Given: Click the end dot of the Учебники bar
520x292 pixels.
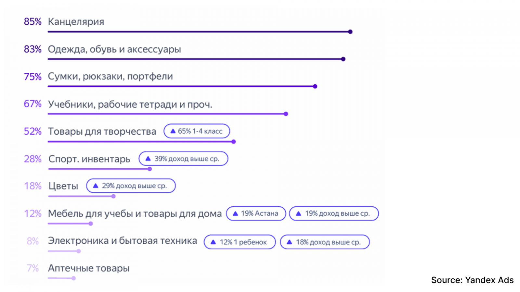Looking at the screenshot, I should [286, 114].
